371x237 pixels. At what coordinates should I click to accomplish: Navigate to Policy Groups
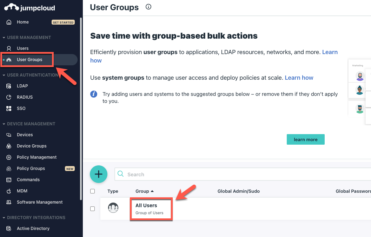(31, 169)
